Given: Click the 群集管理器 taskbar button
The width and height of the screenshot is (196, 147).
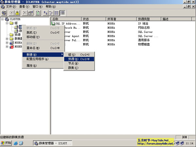Looking at the screenshot, I should [52, 143].
